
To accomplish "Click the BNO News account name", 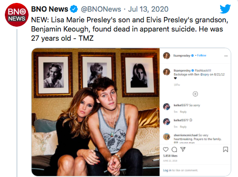I will tap(49, 9).
